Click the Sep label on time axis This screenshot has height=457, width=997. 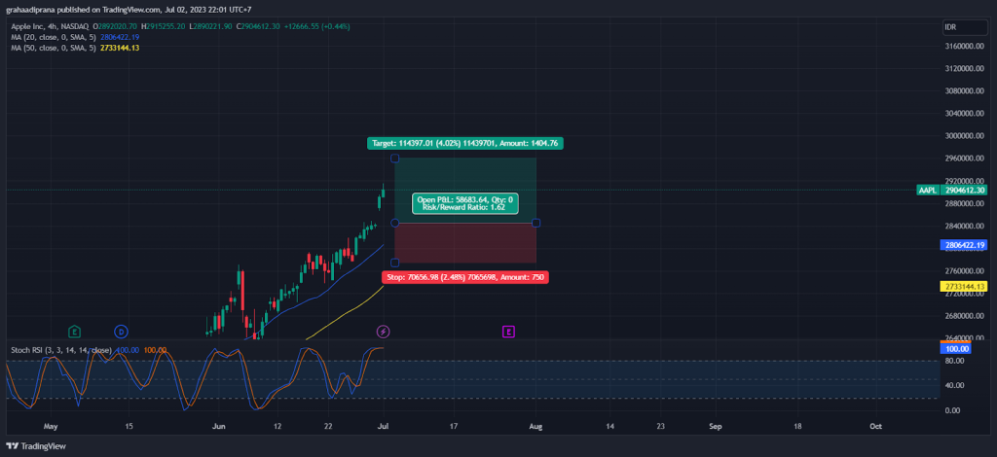pos(716,426)
